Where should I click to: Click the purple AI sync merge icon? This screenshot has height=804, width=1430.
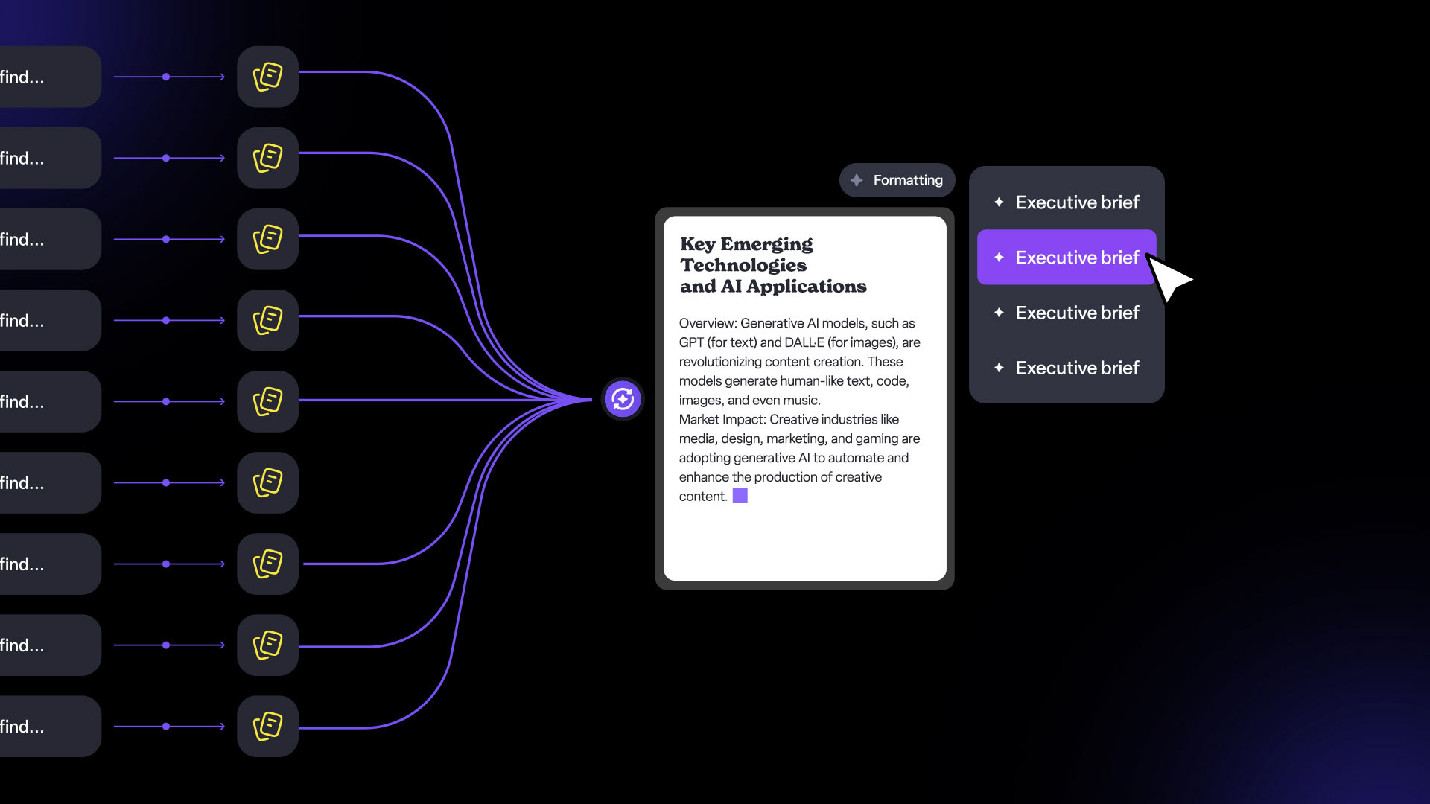(623, 400)
